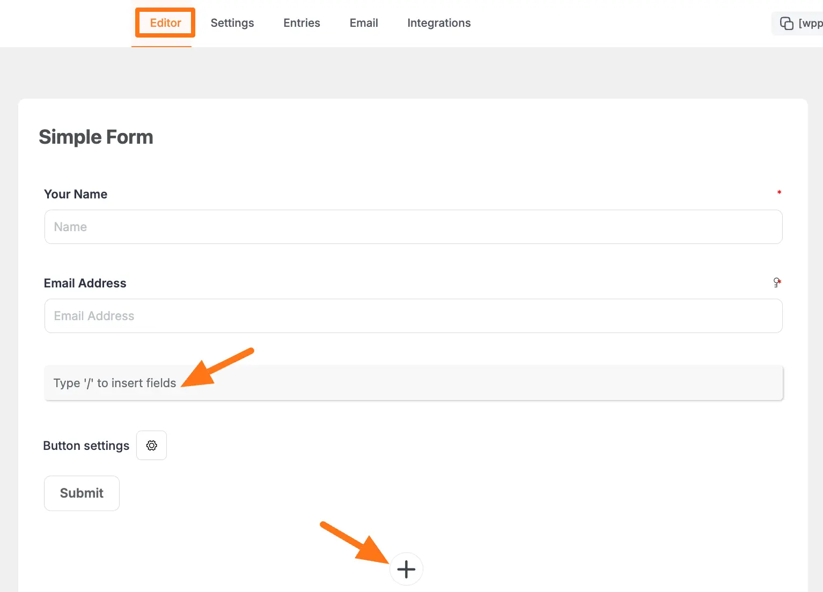Open the Integrations tab

tap(439, 23)
